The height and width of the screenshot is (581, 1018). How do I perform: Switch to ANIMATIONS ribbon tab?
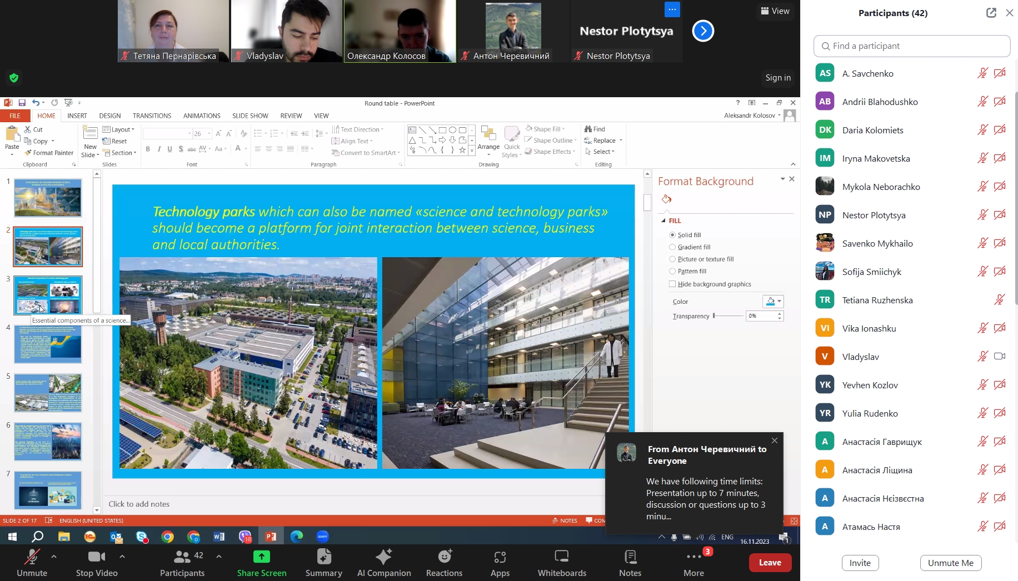[x=202, y=116]
